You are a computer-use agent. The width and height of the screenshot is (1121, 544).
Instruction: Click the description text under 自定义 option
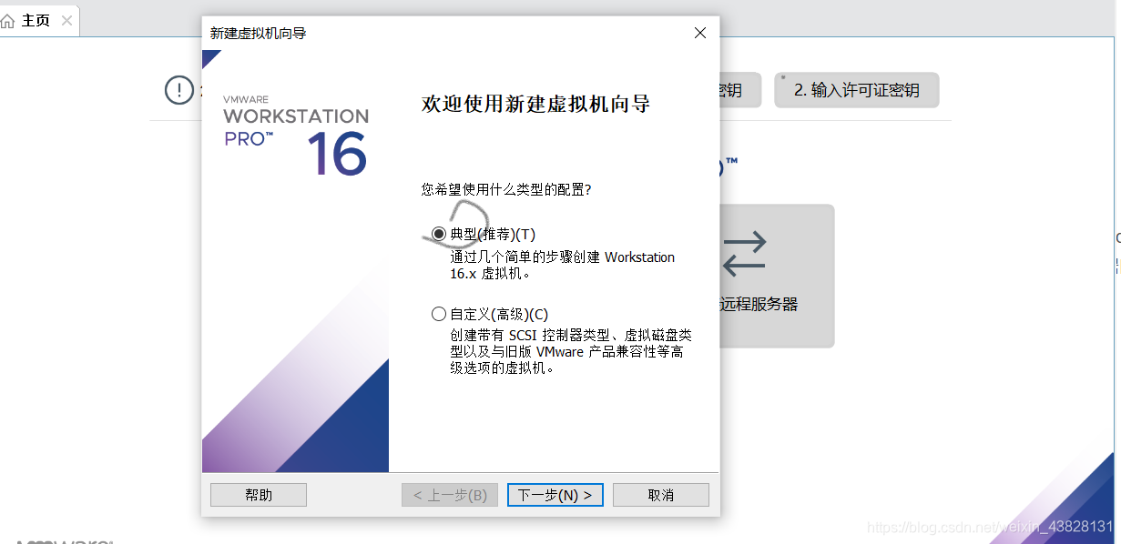[571, 352]
